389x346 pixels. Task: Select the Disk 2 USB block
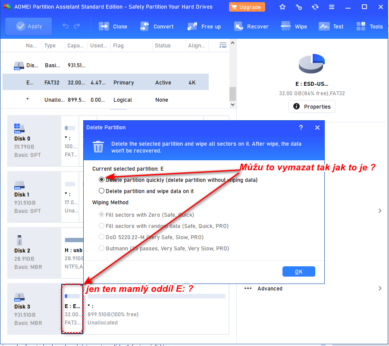coord(34,253)
